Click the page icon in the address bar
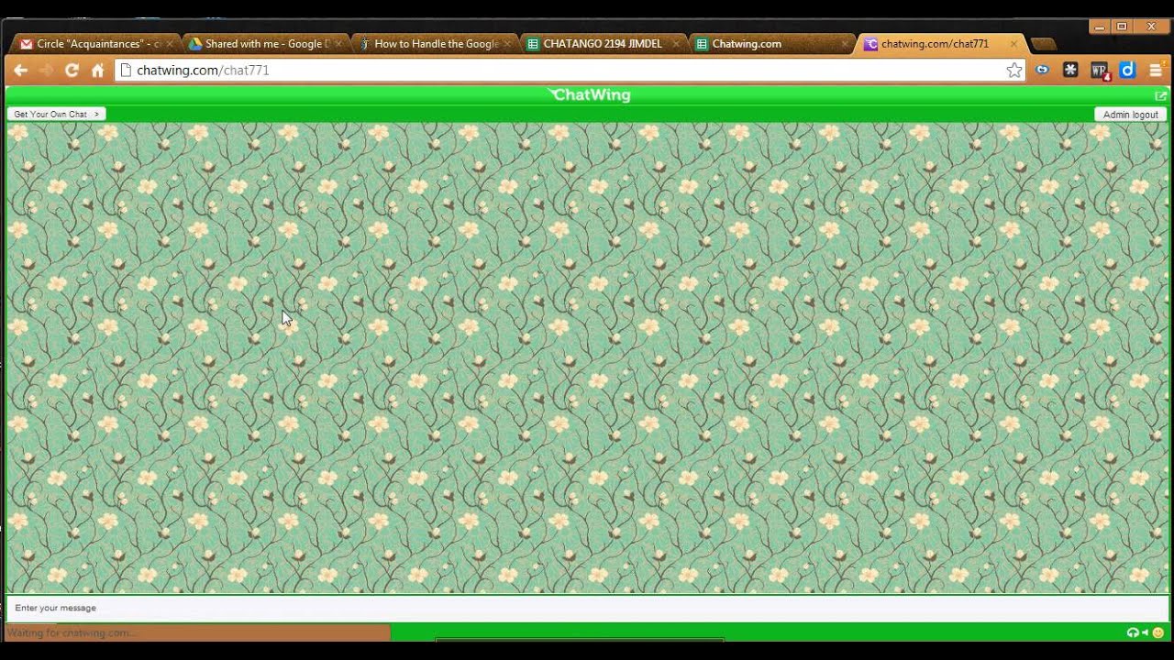This screenshot has width=1174, height=660. pos(127,71)
